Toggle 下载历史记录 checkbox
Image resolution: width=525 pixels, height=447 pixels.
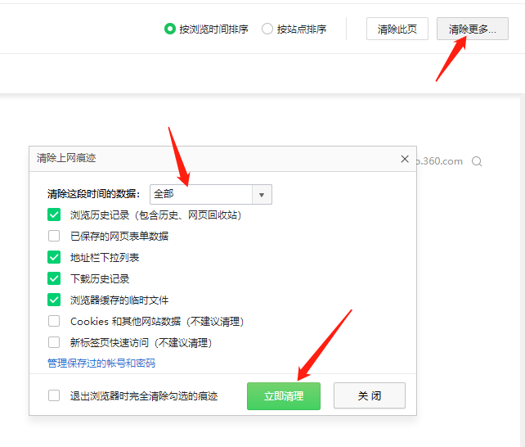tap(54, 278)
